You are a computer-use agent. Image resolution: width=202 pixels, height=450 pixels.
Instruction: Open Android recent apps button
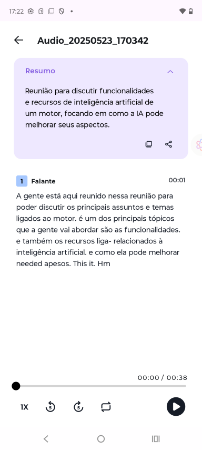click(156, 439)
